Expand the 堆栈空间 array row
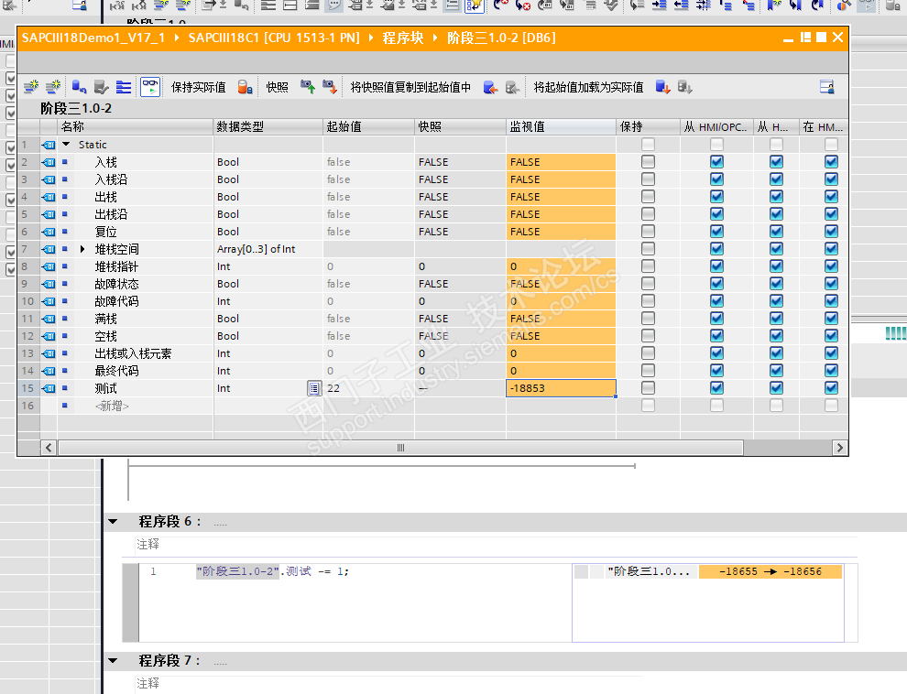 (82, 249)
